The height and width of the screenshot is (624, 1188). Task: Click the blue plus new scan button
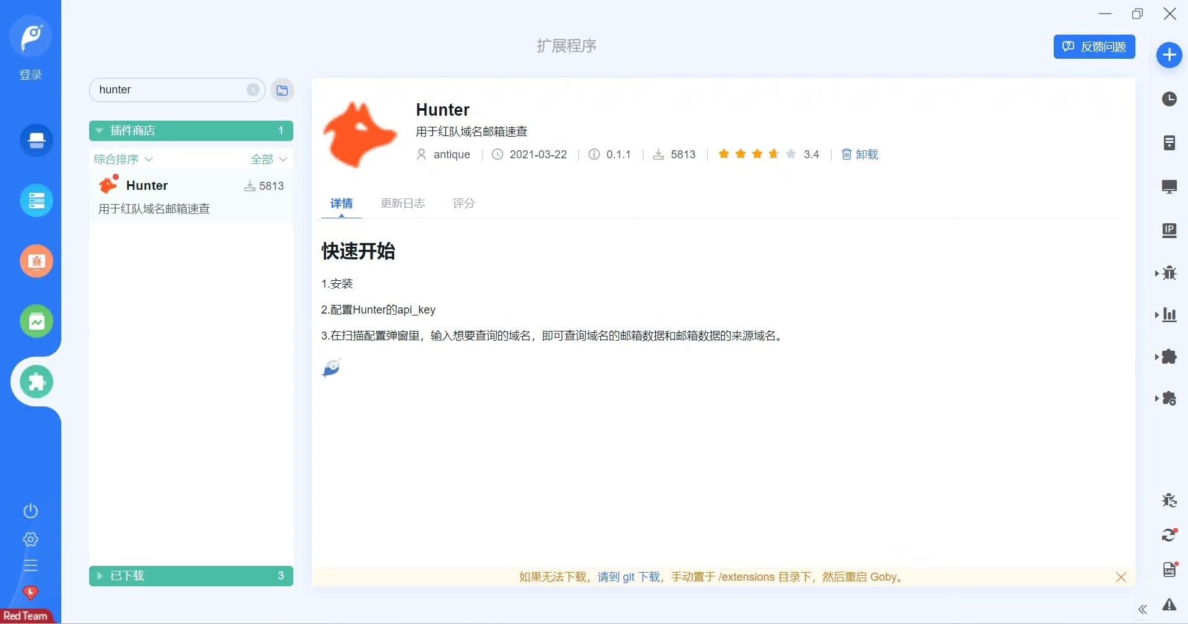(1169, 55)
